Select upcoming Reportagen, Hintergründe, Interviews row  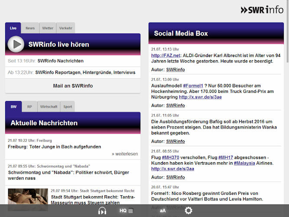pyautogui.click(x=73, y=72)
